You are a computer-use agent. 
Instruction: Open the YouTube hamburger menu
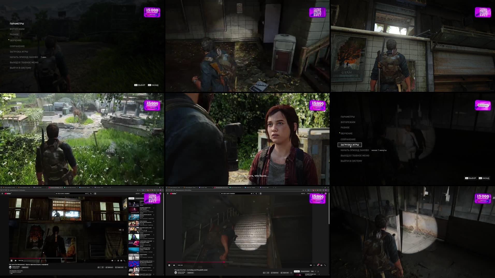coord(168,194)
